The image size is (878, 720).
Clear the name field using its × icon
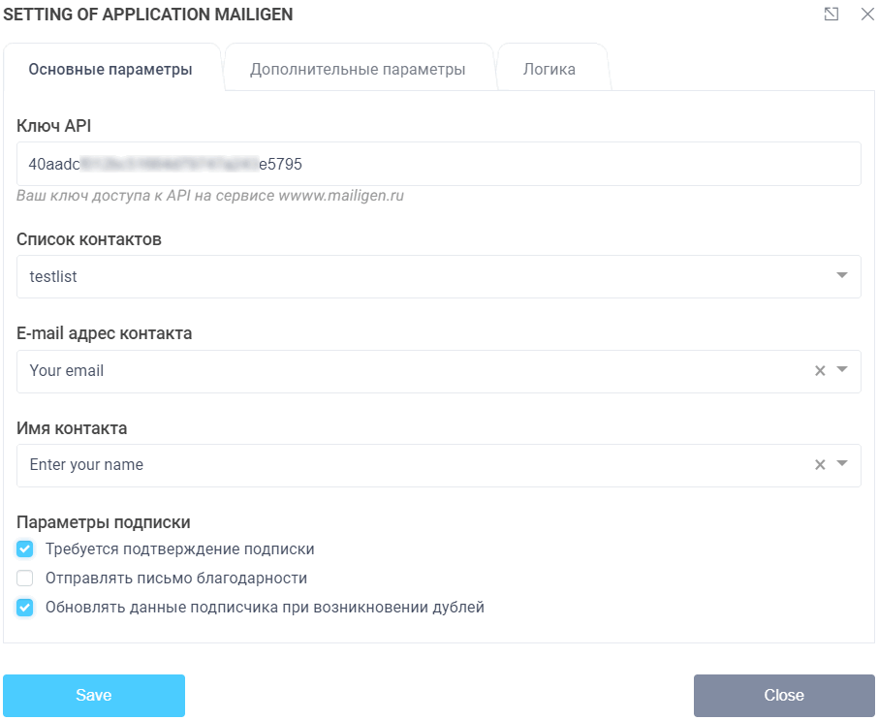pyautogui.click(x=819, y=464)
